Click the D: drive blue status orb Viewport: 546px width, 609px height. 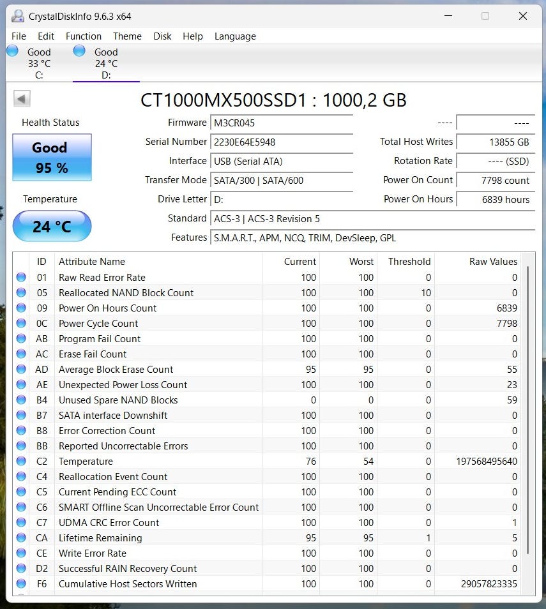point(79,51)
